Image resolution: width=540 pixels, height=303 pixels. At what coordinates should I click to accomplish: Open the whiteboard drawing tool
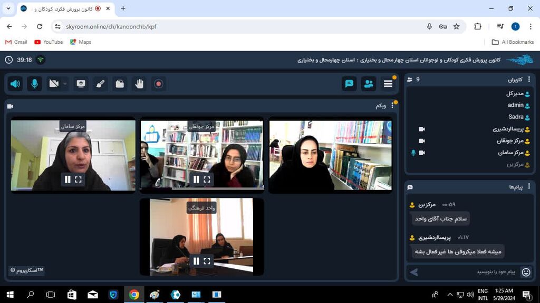[100, 84]
